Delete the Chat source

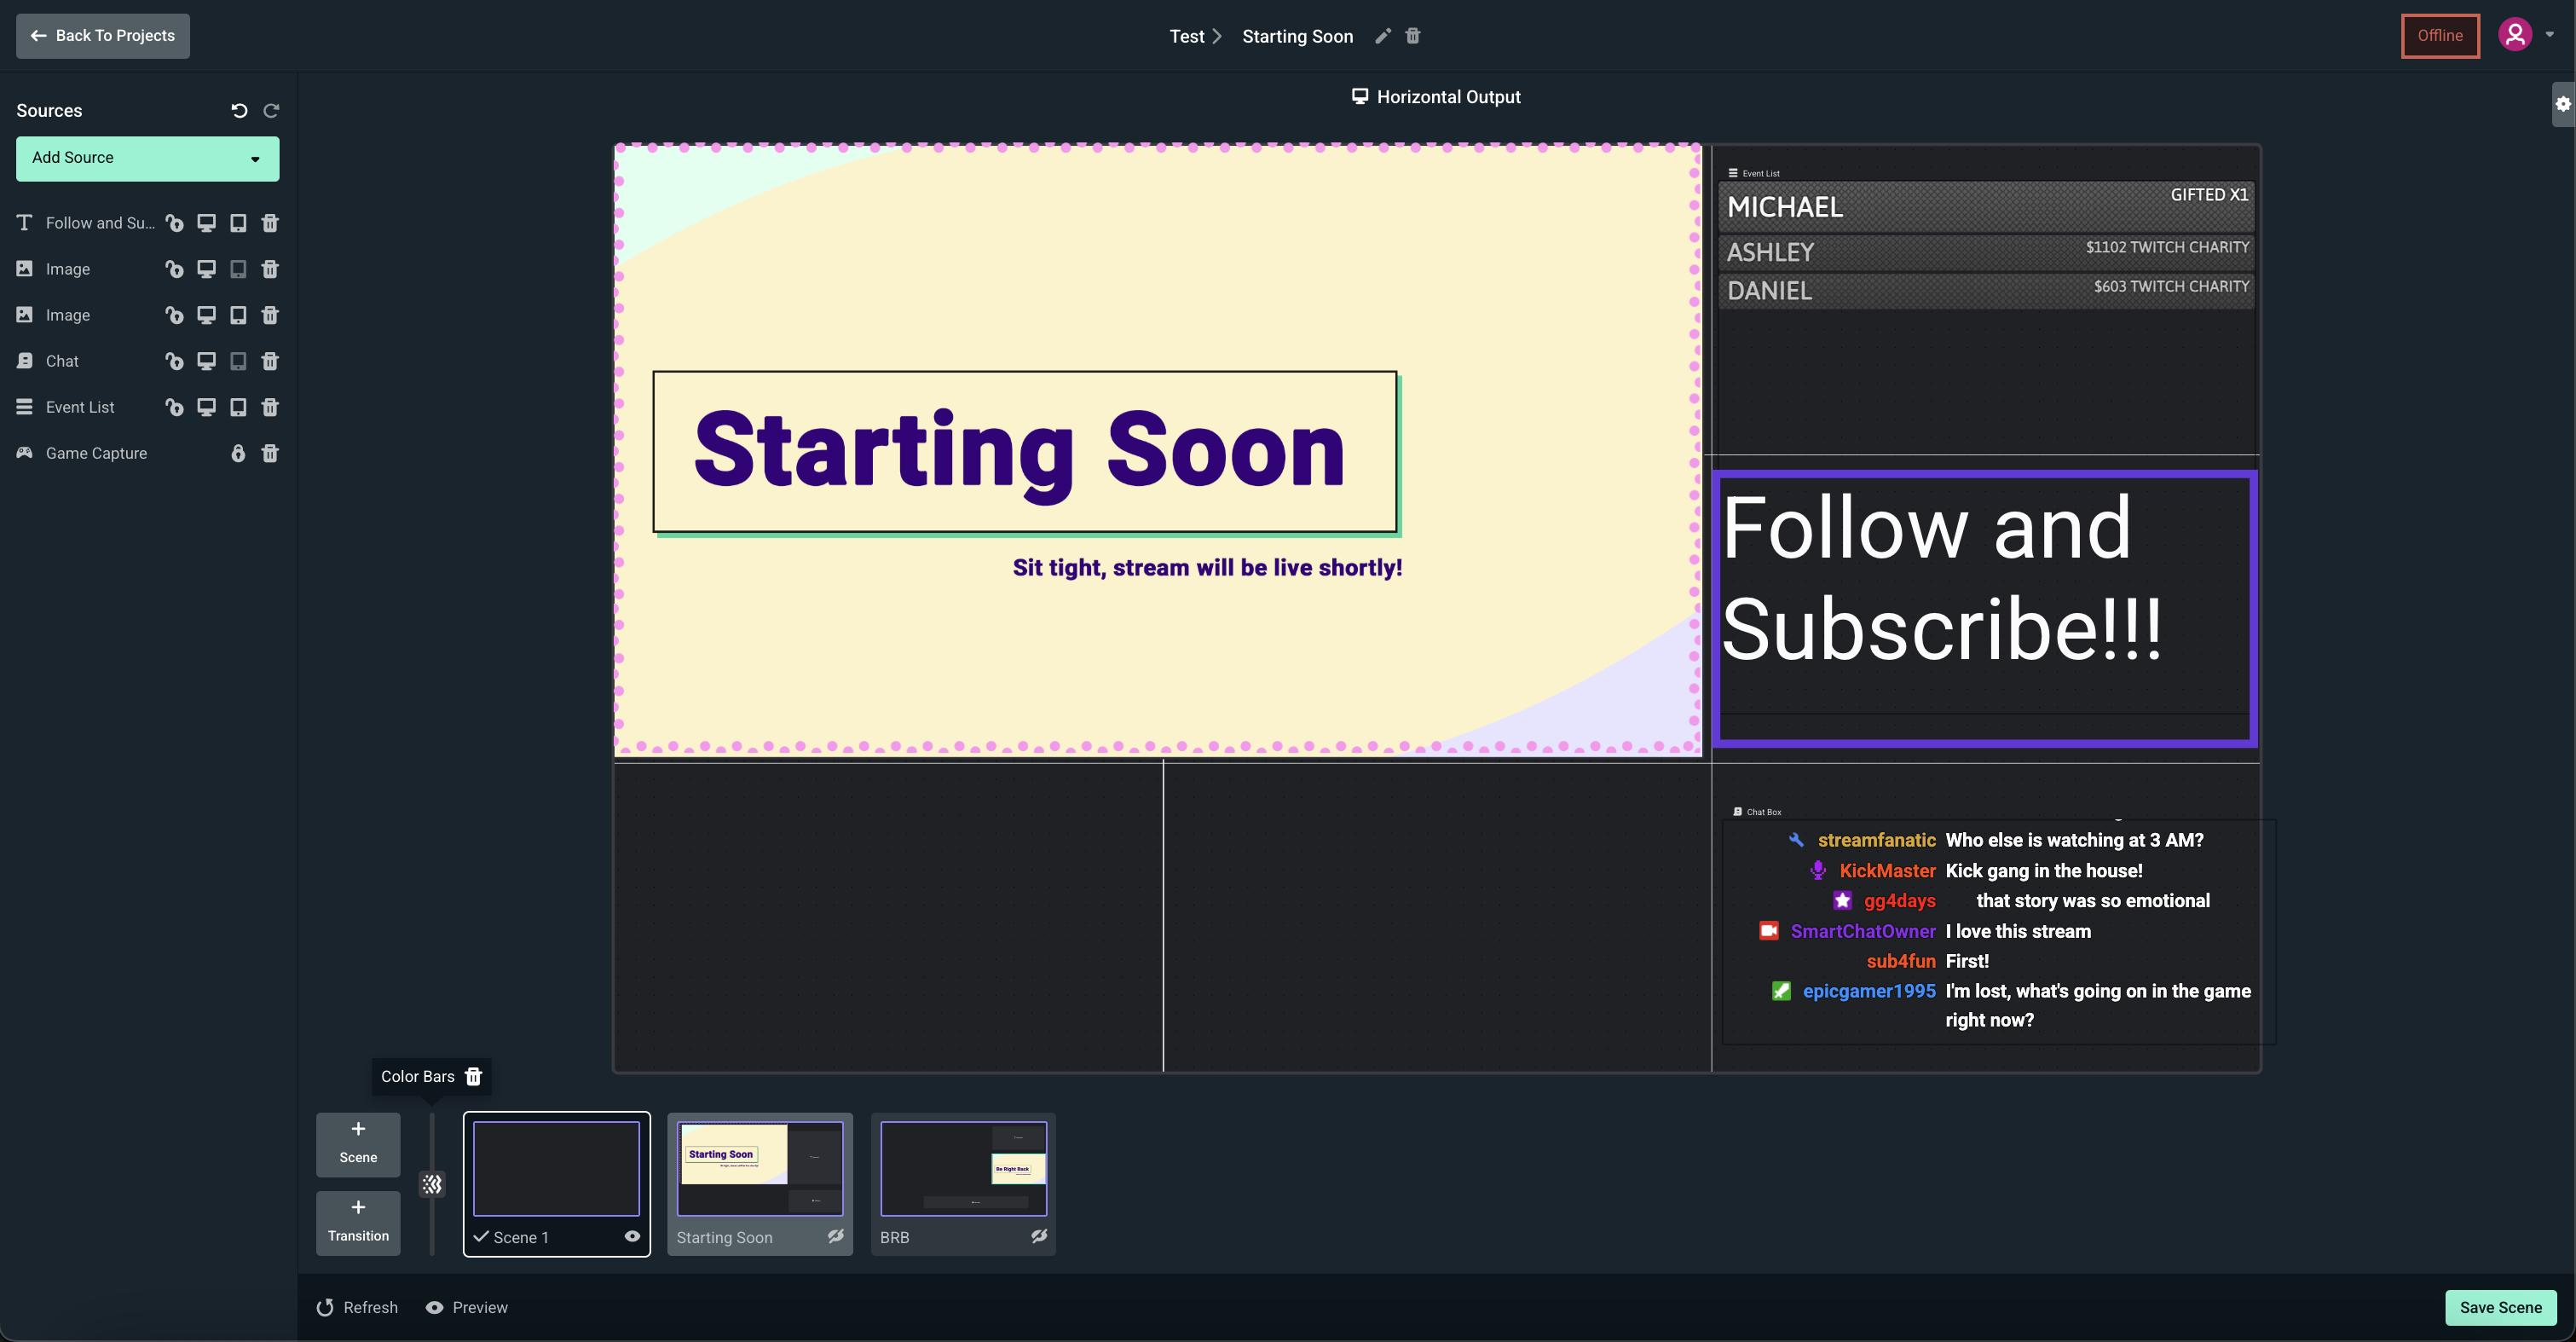(x=270, y=361)
